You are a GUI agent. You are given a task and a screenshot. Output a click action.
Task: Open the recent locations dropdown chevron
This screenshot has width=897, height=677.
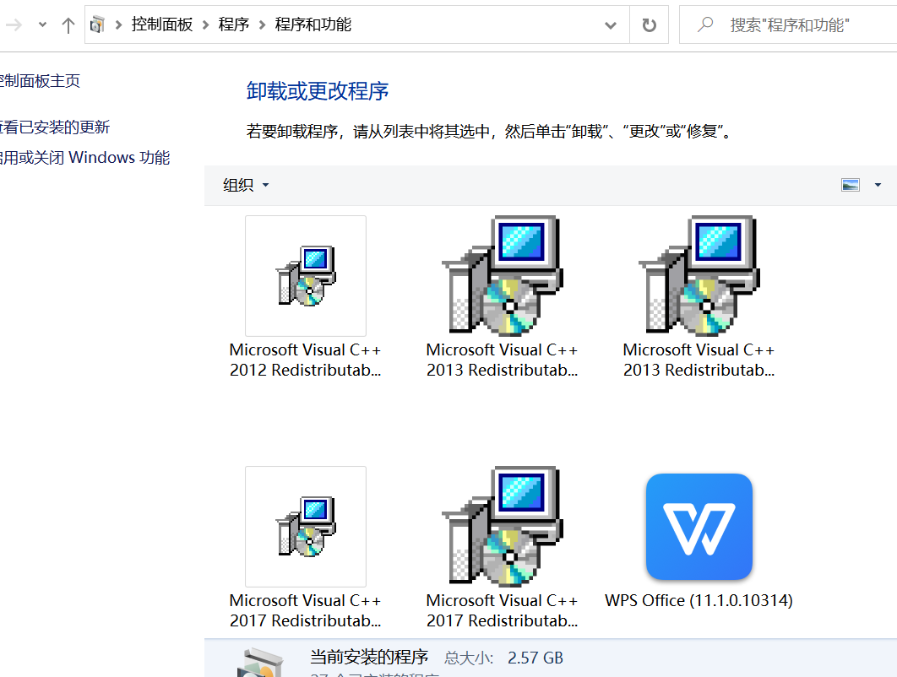42,24
